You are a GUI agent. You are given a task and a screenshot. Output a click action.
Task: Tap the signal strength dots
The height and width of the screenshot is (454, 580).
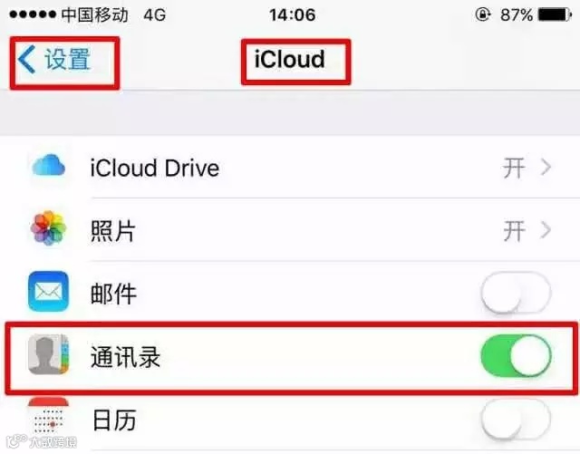[33, 14]
